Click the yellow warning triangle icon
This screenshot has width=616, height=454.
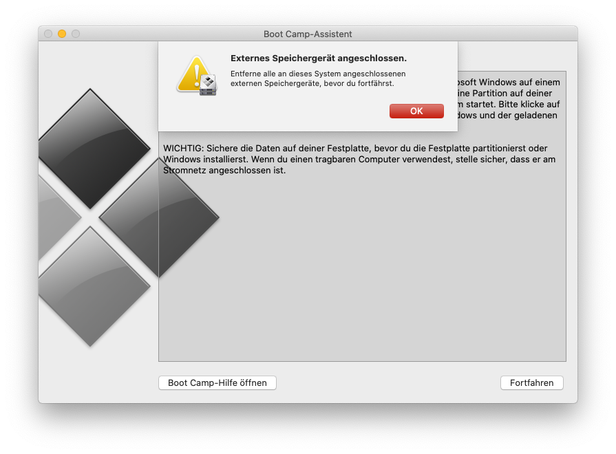[x=193, y=74]
